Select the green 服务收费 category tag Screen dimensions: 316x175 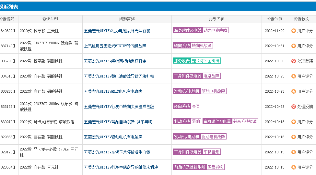point(182,61)
